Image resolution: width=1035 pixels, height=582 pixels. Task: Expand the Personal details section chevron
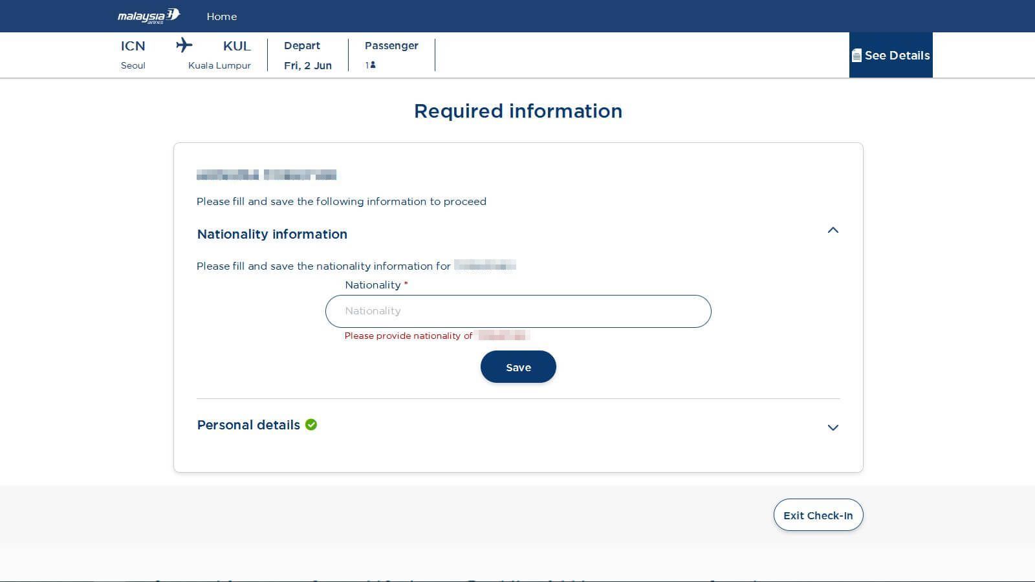coord(833,427)
